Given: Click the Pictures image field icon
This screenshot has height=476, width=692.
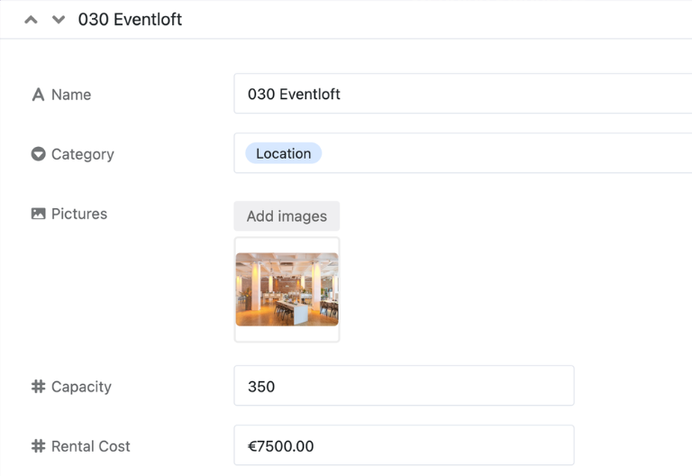Looking at the screenshot, I should [x=38, y=214].
